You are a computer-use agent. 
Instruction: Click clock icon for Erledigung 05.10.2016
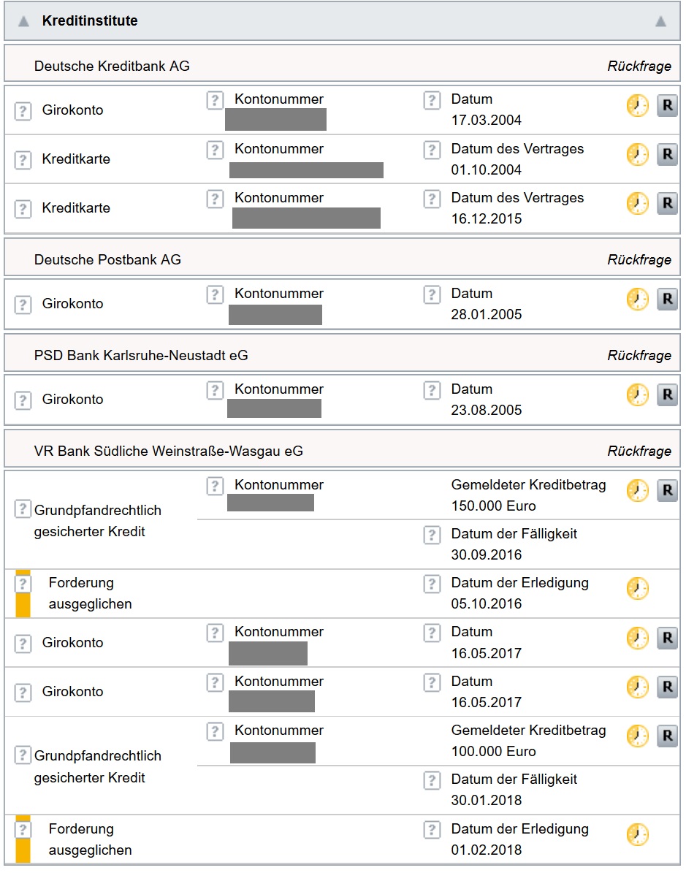click(637, 589)
